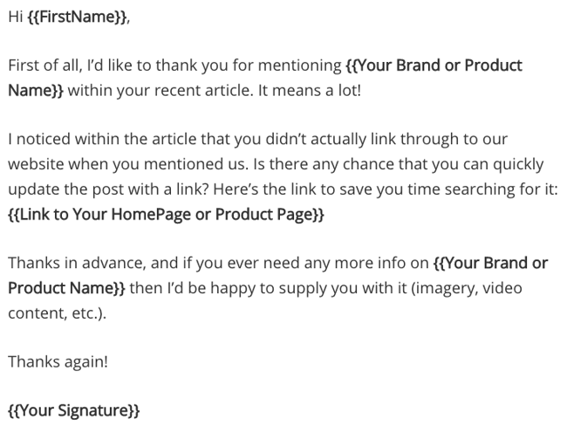Screen dimensions: 567x433
Task: Click the word "mentioning" in the first paragraph
Action: coord(298,65)
